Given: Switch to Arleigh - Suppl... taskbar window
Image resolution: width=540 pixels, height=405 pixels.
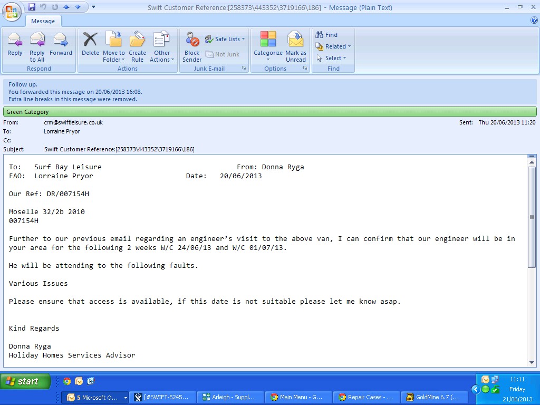Looking at the screenshot, I should click(231, 397).
